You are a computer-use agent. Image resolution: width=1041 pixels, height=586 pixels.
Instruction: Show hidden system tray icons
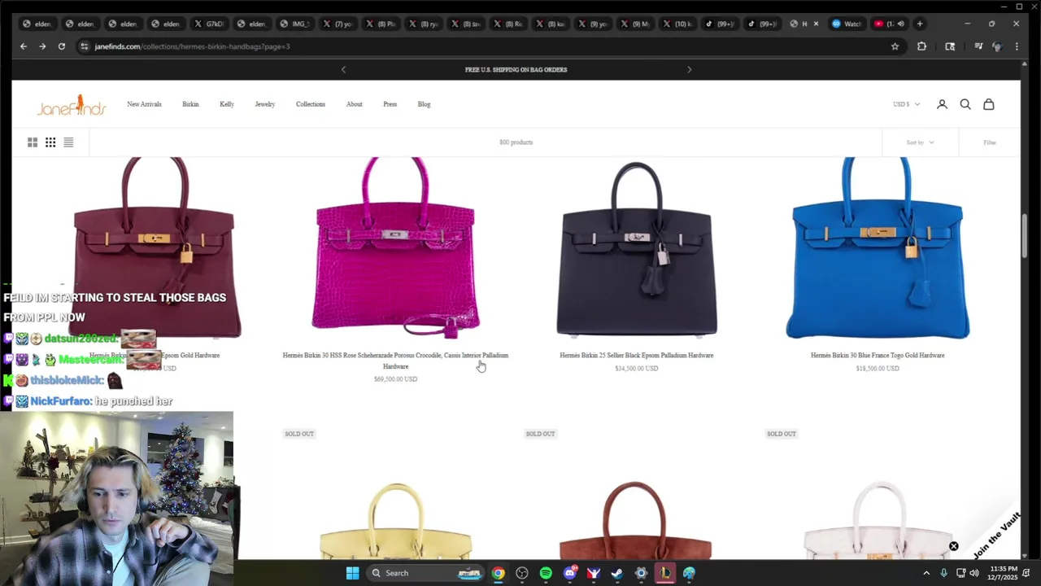point(926,573)
